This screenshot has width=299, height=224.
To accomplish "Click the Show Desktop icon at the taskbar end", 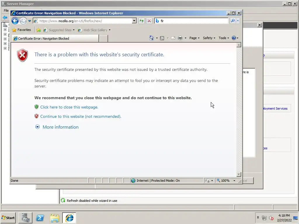I will [x=295, y=218].
